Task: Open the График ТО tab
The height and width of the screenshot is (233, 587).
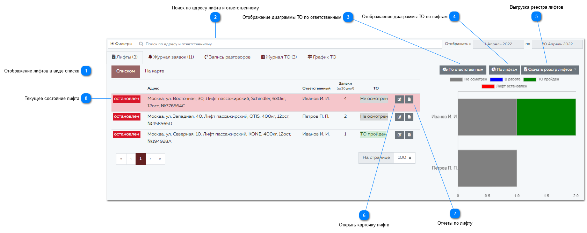Action: tap(322, 57)
